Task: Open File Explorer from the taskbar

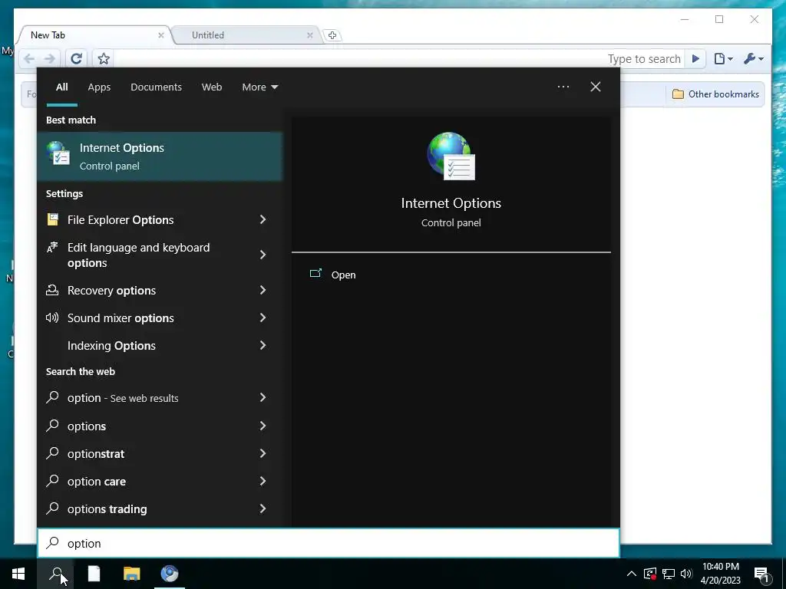Action: 132,574
